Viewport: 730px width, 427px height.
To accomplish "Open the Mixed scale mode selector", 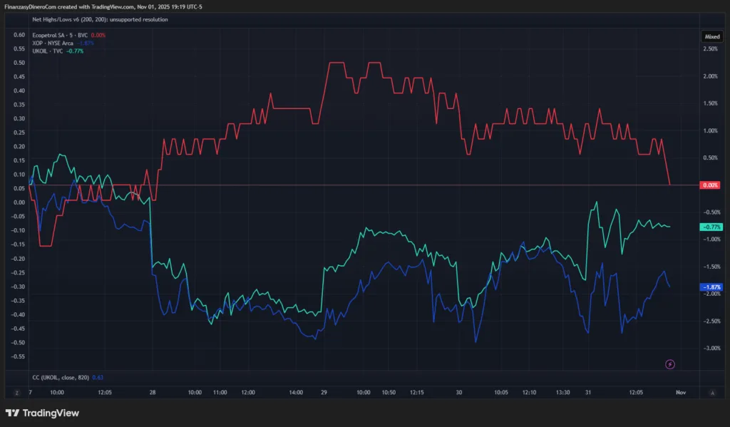I will [711, 35].
